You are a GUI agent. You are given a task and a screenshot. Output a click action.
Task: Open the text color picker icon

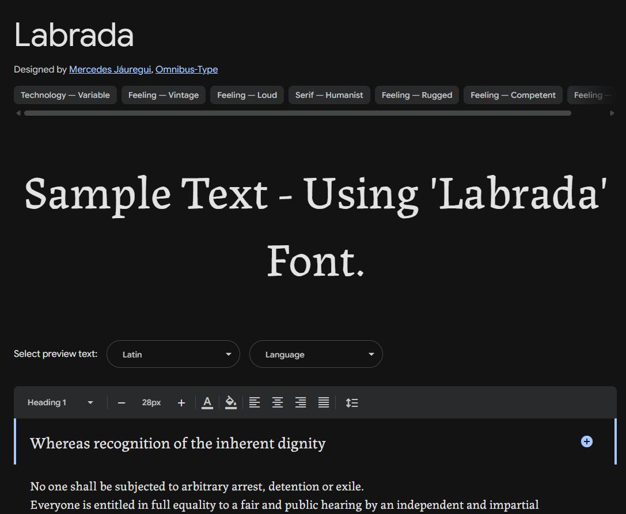pos(207,403)
